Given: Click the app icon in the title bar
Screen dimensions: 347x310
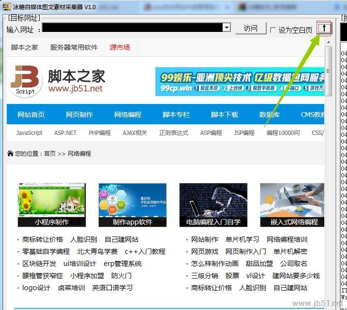Looking at the screenshot, I should [x=6, y=7].
